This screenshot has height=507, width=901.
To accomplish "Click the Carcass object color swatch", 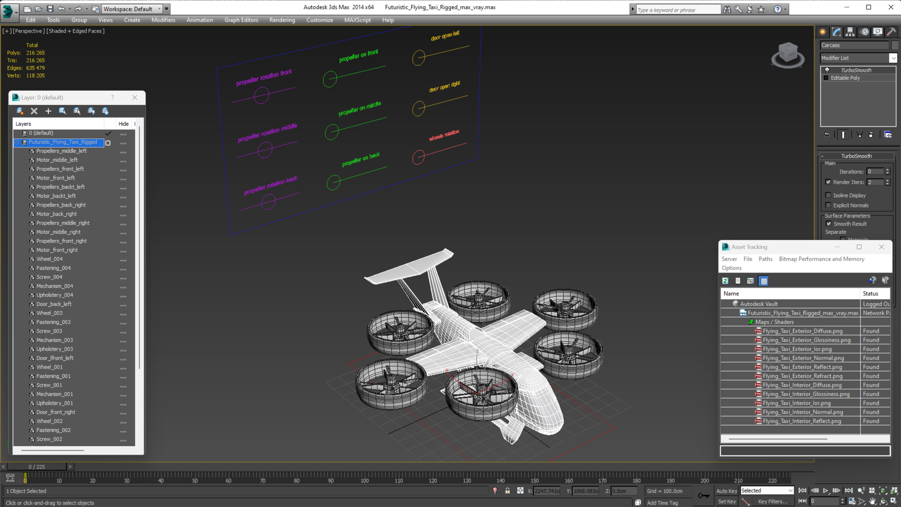I will tap(895, 45).
